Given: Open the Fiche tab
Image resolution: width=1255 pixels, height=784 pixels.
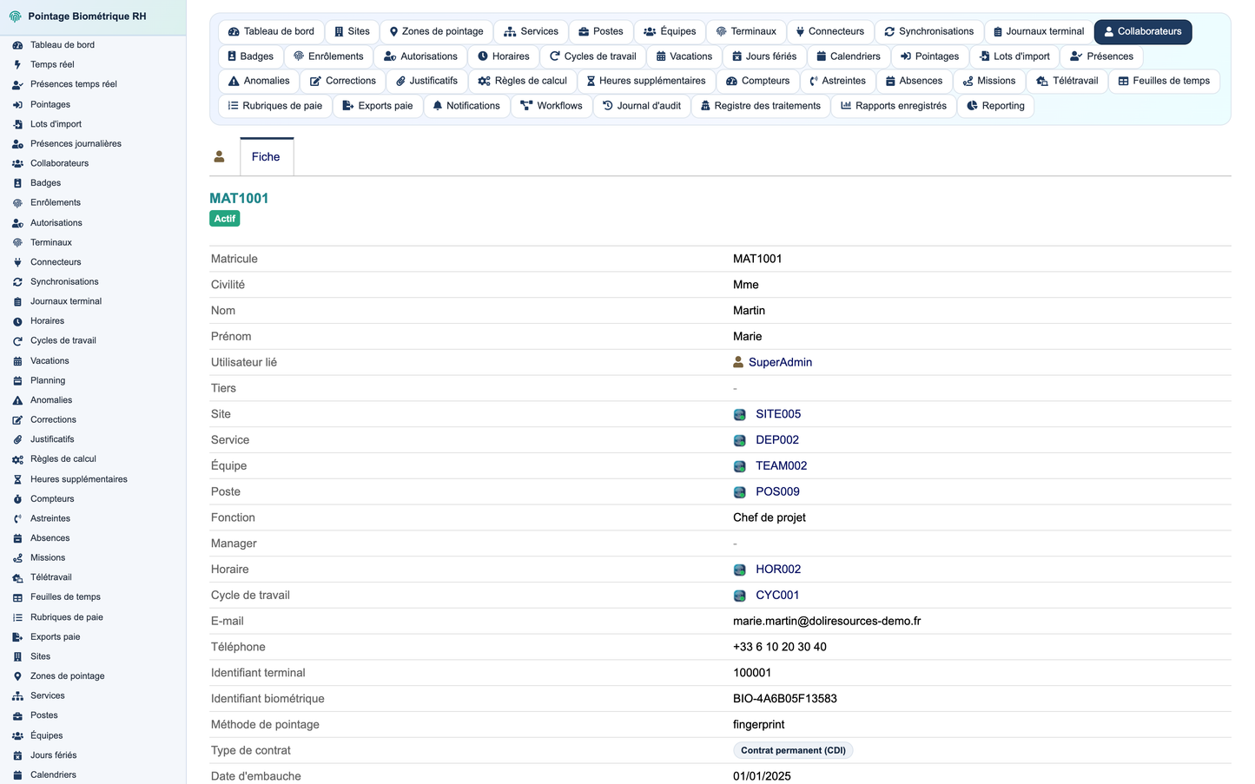Looking at the screenshot, I should (x=267, y=156).
